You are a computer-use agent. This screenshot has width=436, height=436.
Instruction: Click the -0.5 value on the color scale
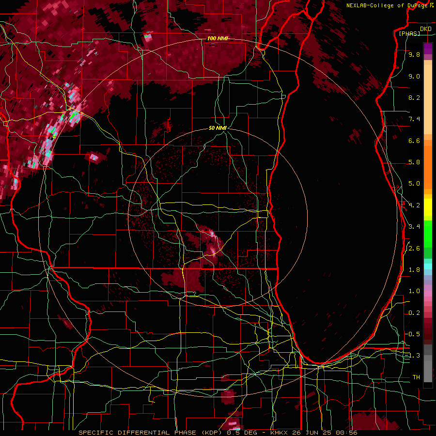(x=412, y=334)
